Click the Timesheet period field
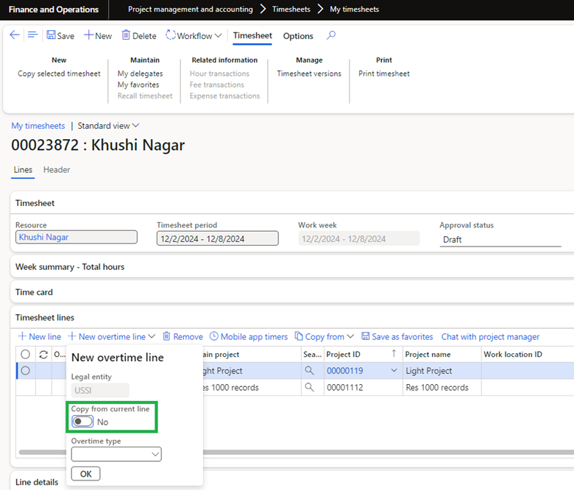Screen dimensions: 574x490 tap(217, 238)
